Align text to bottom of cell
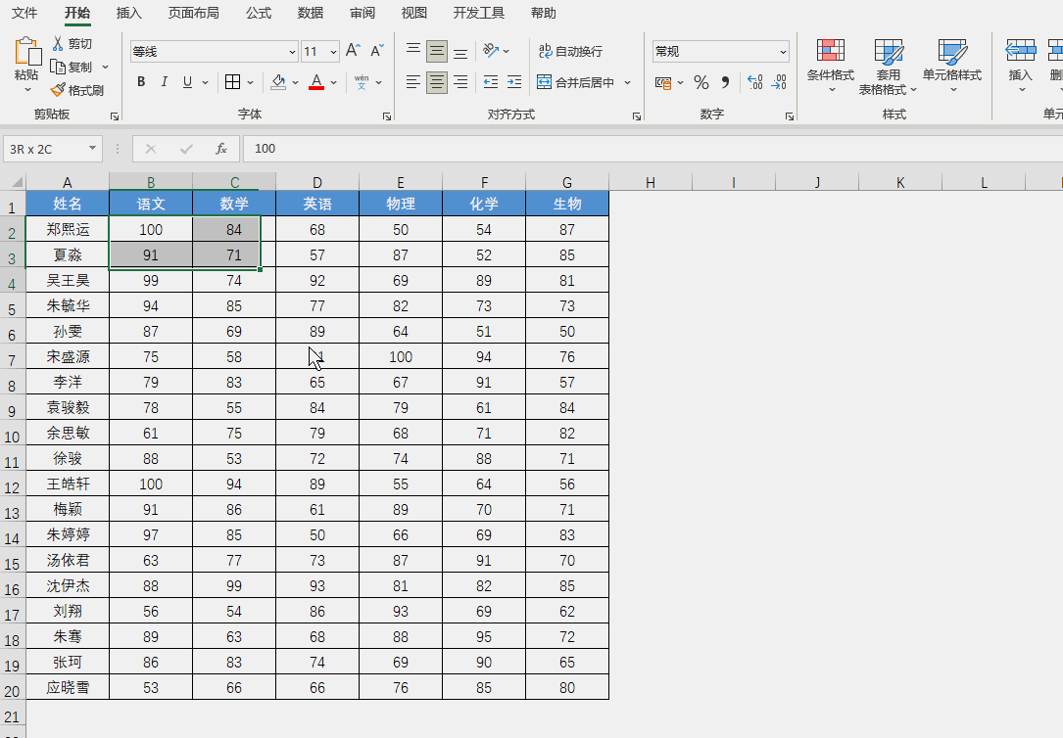Viewport: 1063px width, 738px height. point(460,51)
